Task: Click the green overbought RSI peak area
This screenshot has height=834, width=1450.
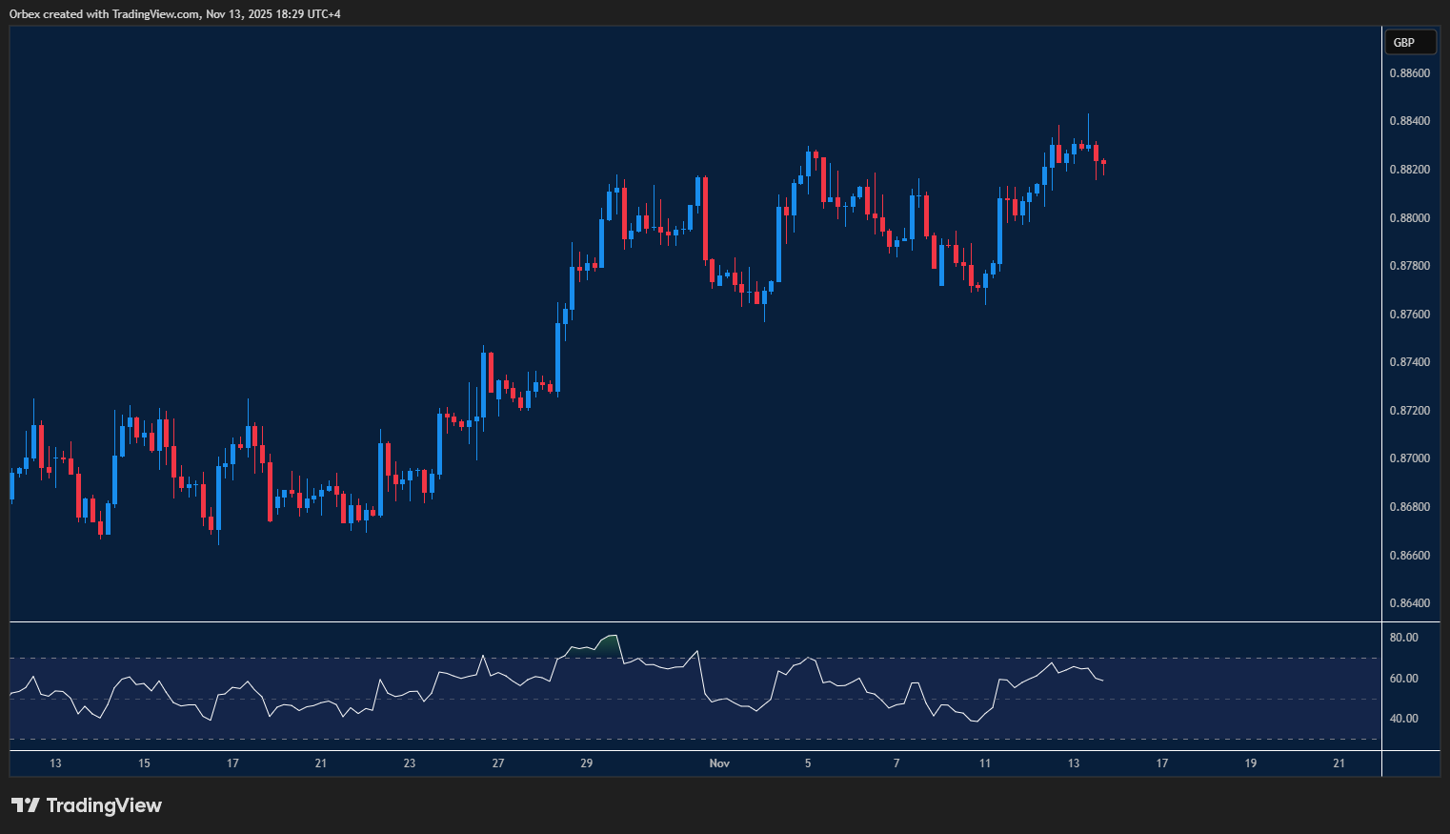Action: [x=608, y=645]
